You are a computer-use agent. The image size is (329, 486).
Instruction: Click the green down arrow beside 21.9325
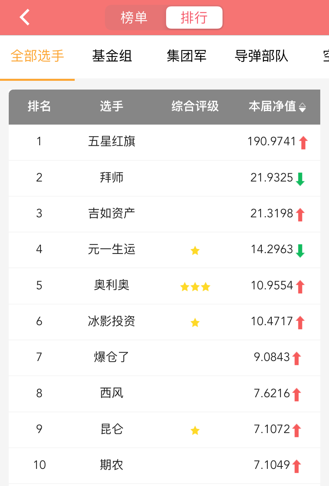[x=300, y=179]
